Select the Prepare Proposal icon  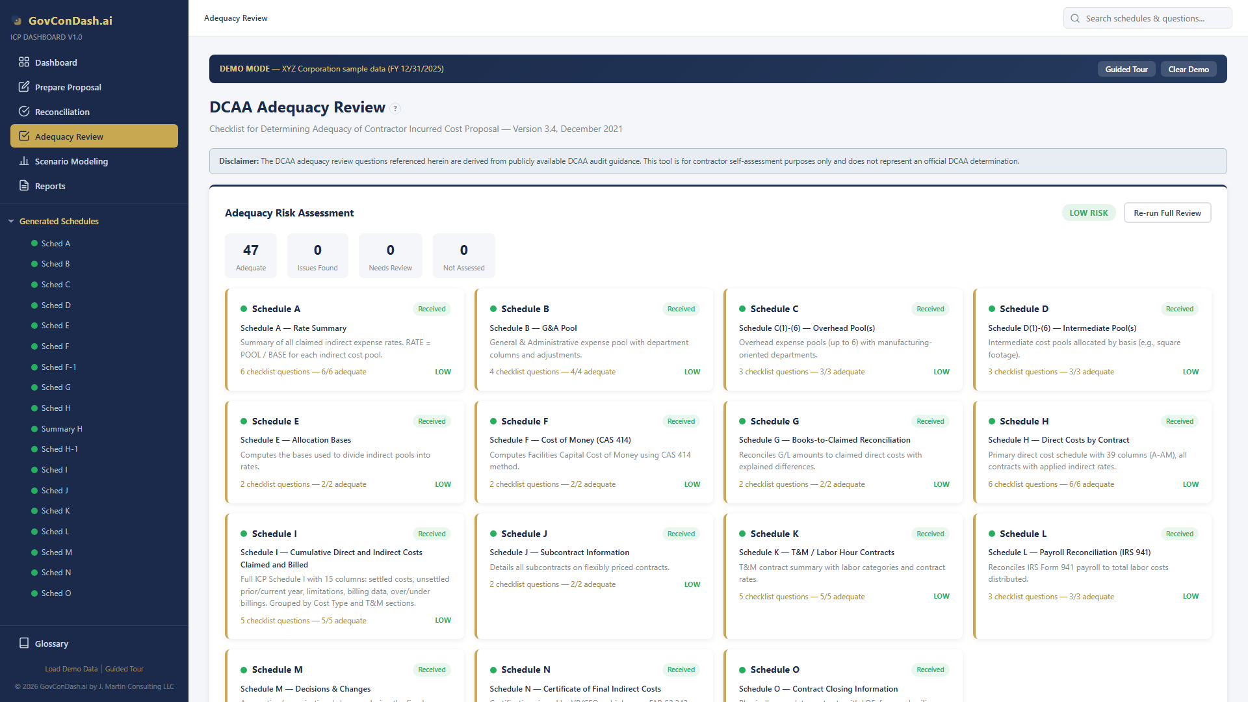(24, 86)
